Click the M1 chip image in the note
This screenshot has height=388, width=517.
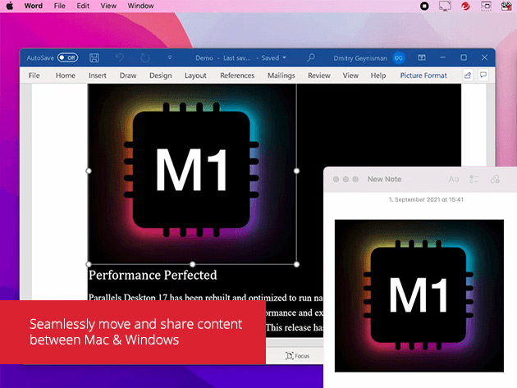pyautogui.click(x=419, y=295)
